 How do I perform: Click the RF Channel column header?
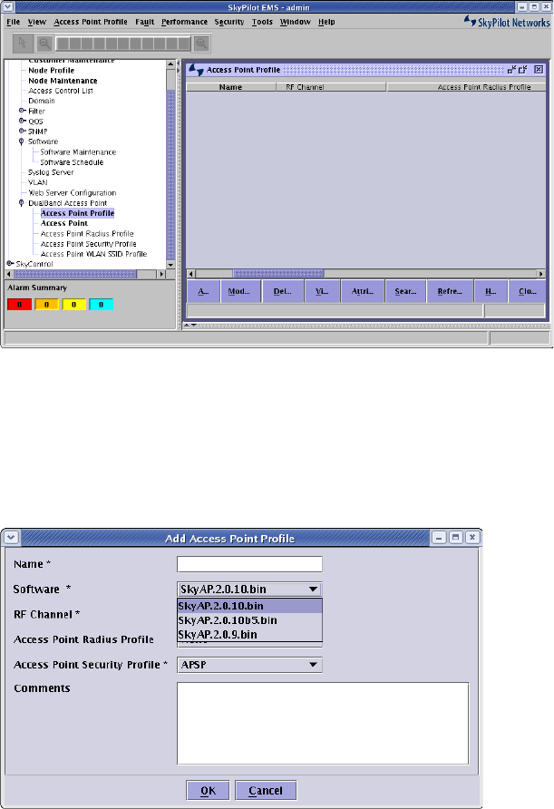pyautogui.click(x=331, y=87)
